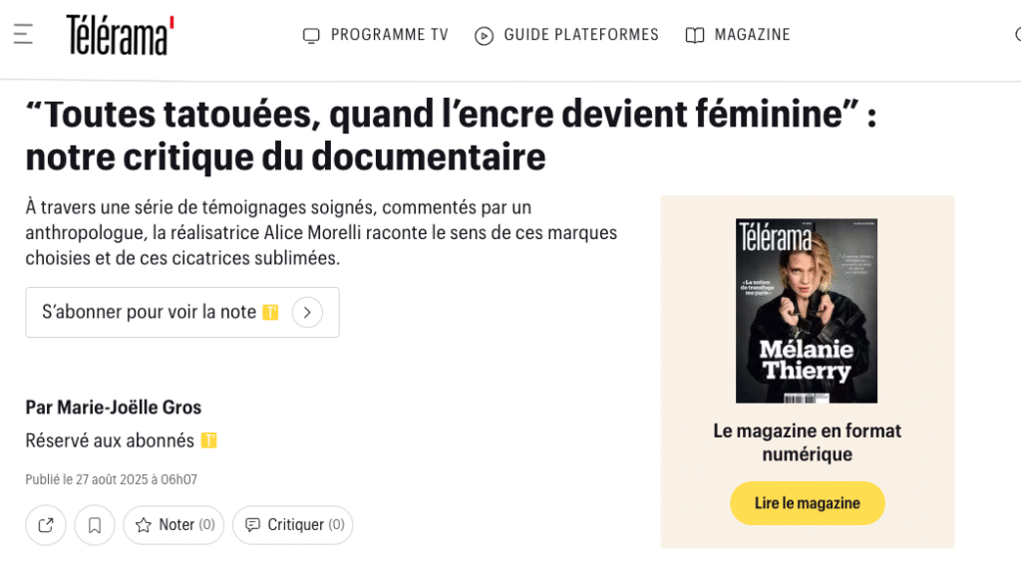The width and height of the screenshot is (1021, 574).
Task: Click the yellow subscriber badge near Réservé
Action: click(208, 440)
